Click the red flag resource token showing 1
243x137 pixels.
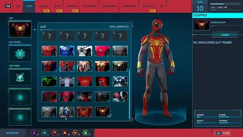(x=55, y=133)
